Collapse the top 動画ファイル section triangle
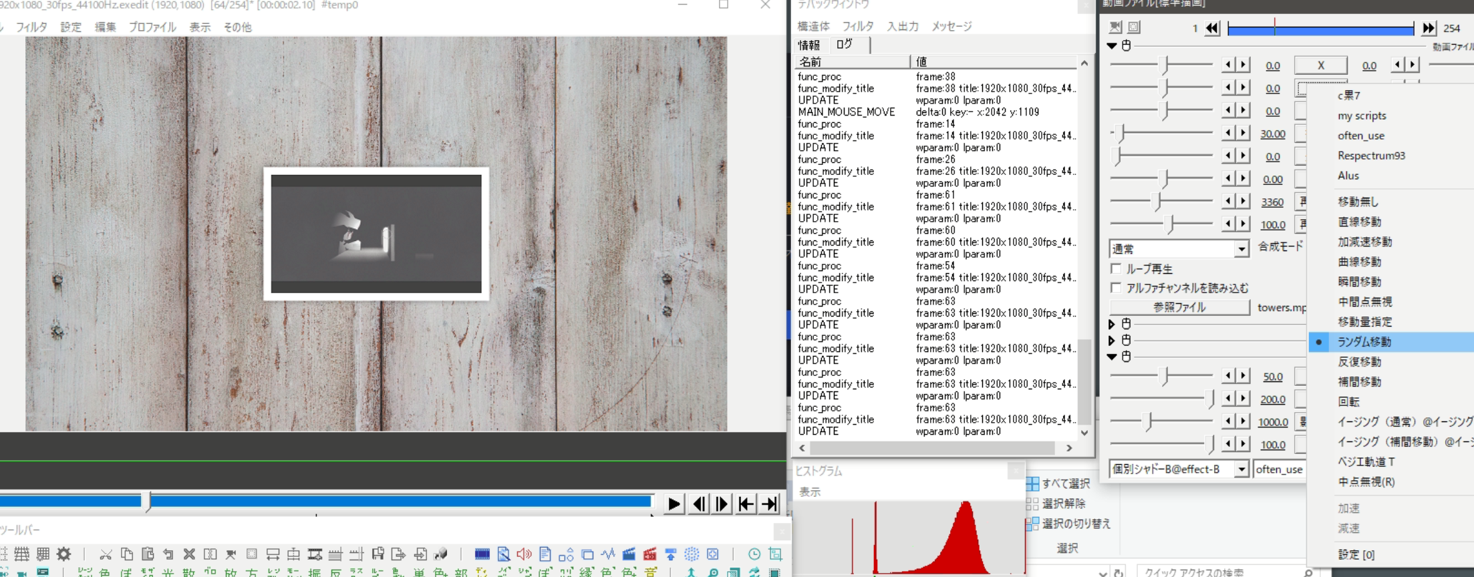This screenshot has height=577, width=1474. point(1112,46)
